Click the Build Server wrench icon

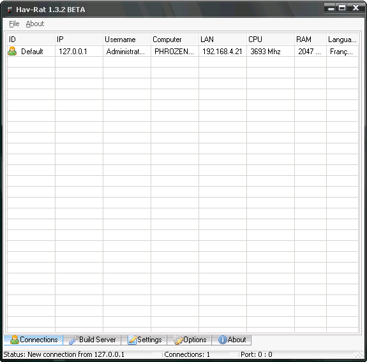coord(74,340)
